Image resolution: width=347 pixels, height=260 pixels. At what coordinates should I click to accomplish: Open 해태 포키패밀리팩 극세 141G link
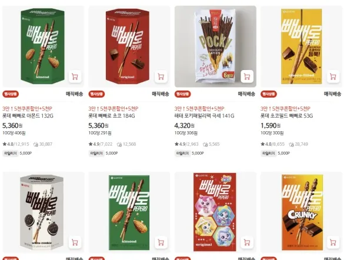(204, 116)
